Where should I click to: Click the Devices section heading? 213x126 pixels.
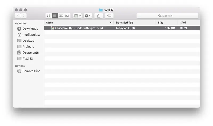20,66
